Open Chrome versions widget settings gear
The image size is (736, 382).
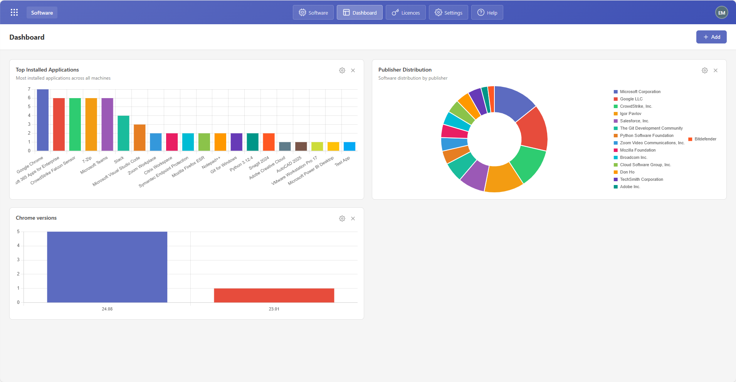pyautogui.click(x=342, y=219)
